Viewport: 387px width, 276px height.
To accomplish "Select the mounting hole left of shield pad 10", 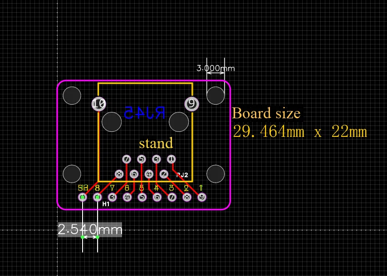I will click(x=72, y=96).
